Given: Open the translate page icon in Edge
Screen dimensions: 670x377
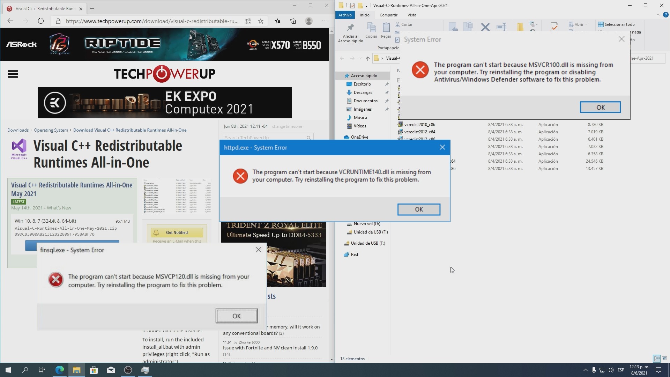Looking at the screenshot, I should 248,21.
